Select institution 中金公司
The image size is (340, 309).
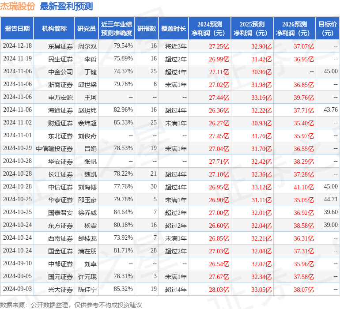(60, 72)
